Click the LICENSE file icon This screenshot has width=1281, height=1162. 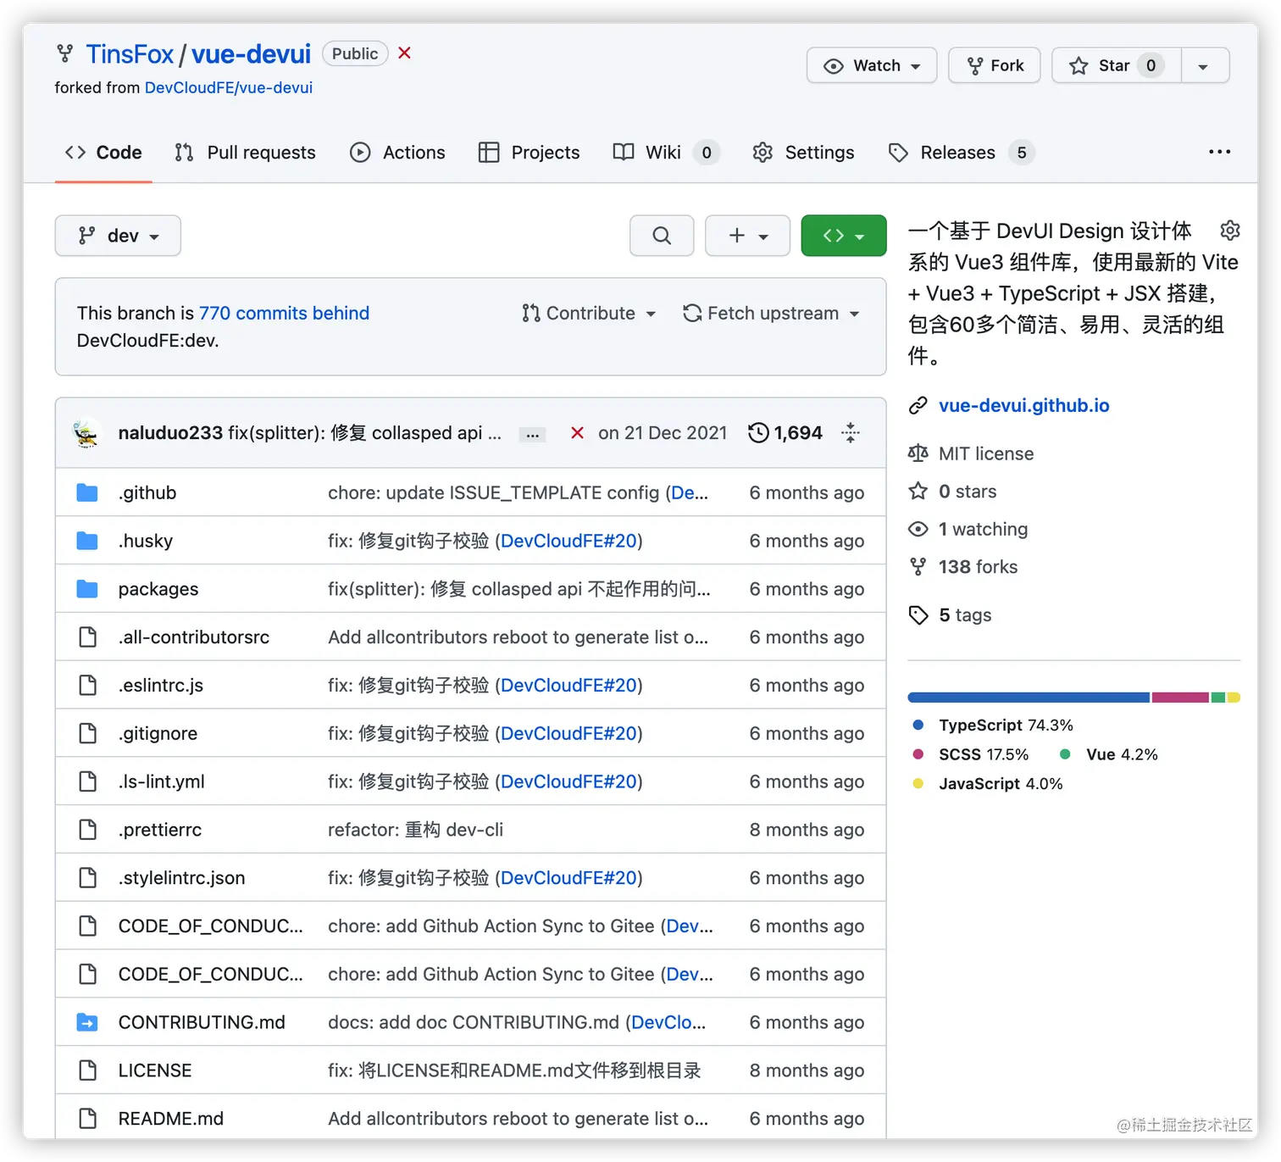tap(87, 1071)
